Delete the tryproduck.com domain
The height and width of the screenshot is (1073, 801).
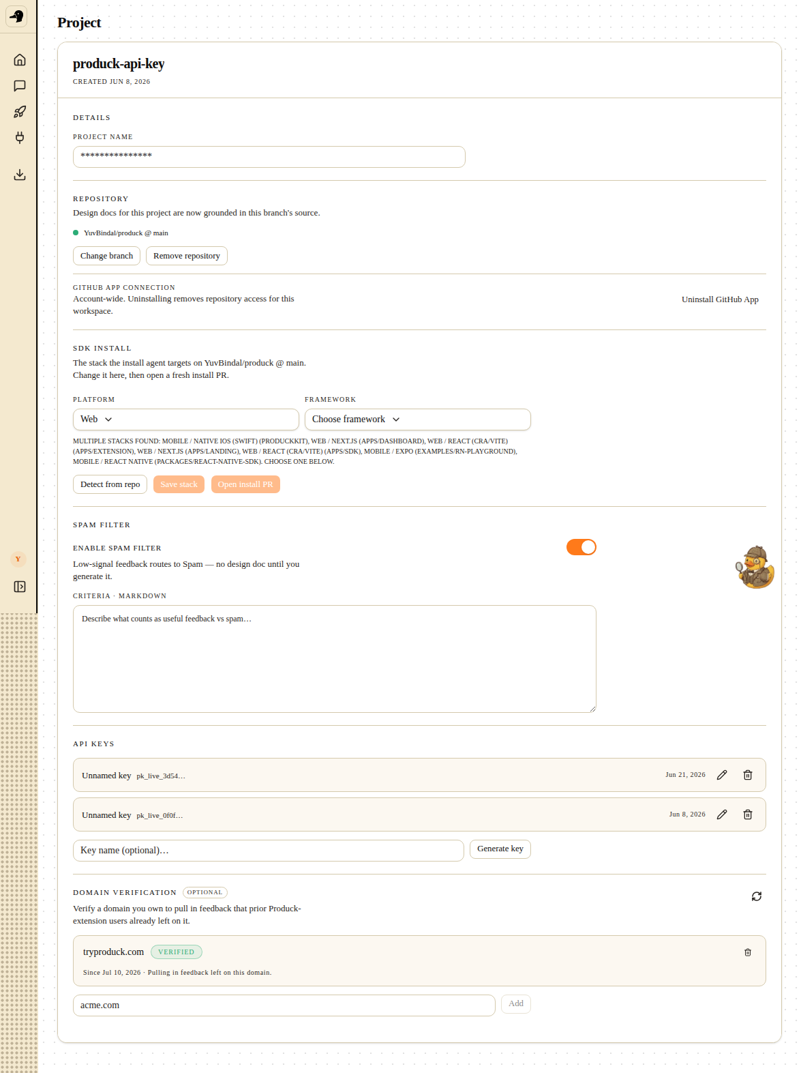pyautogui.click(x=748, y=952)
